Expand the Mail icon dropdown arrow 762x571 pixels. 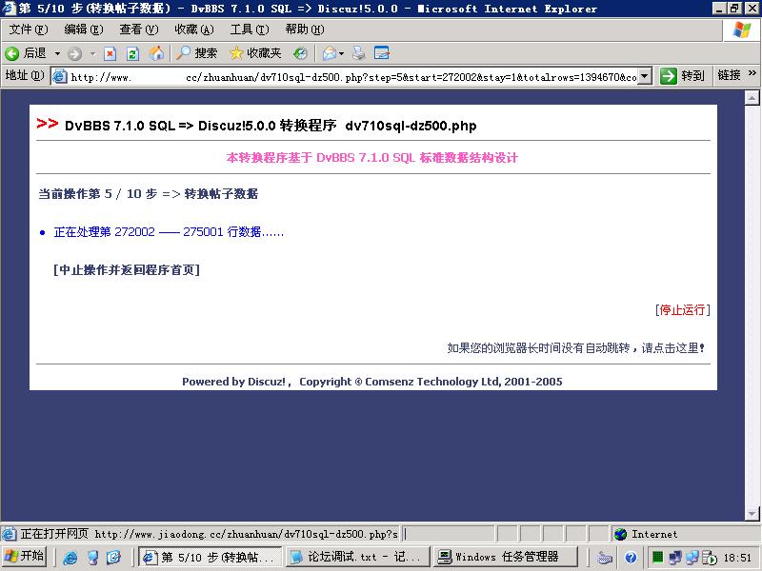pos(342,53)
